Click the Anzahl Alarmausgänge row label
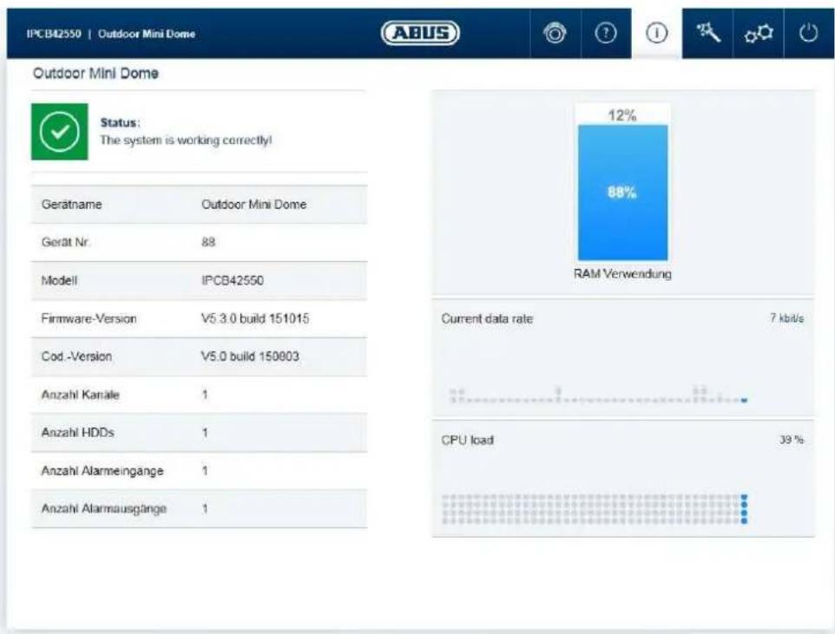 click(x=104, y=508)
